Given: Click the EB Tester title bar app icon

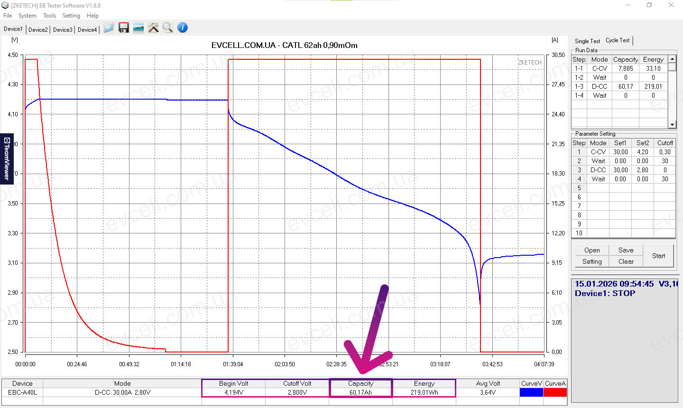Looking at the screenshot, I should click(5, 5).
